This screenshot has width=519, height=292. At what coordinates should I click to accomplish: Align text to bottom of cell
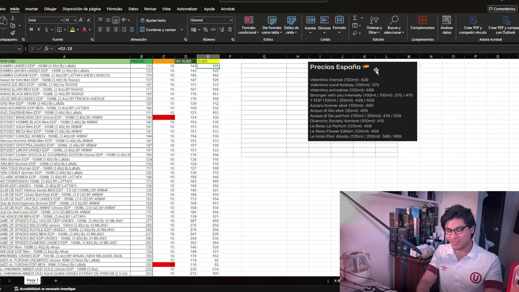[x=116, y=20]
